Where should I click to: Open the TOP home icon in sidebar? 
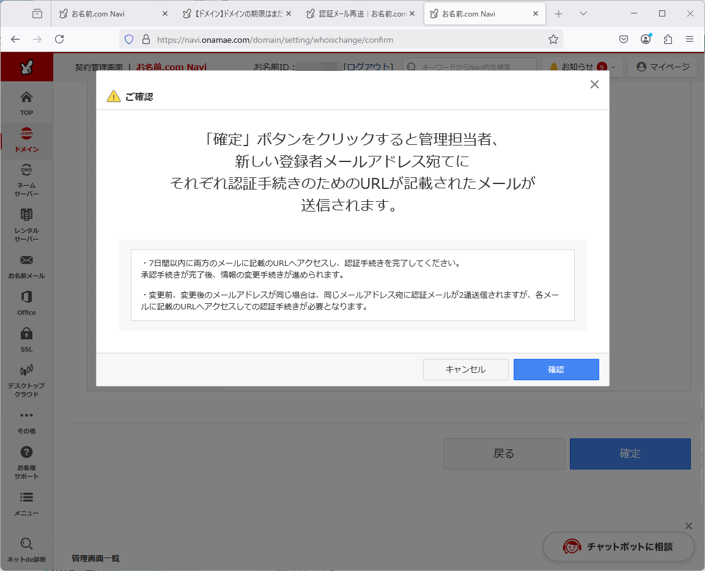(26, 103)
